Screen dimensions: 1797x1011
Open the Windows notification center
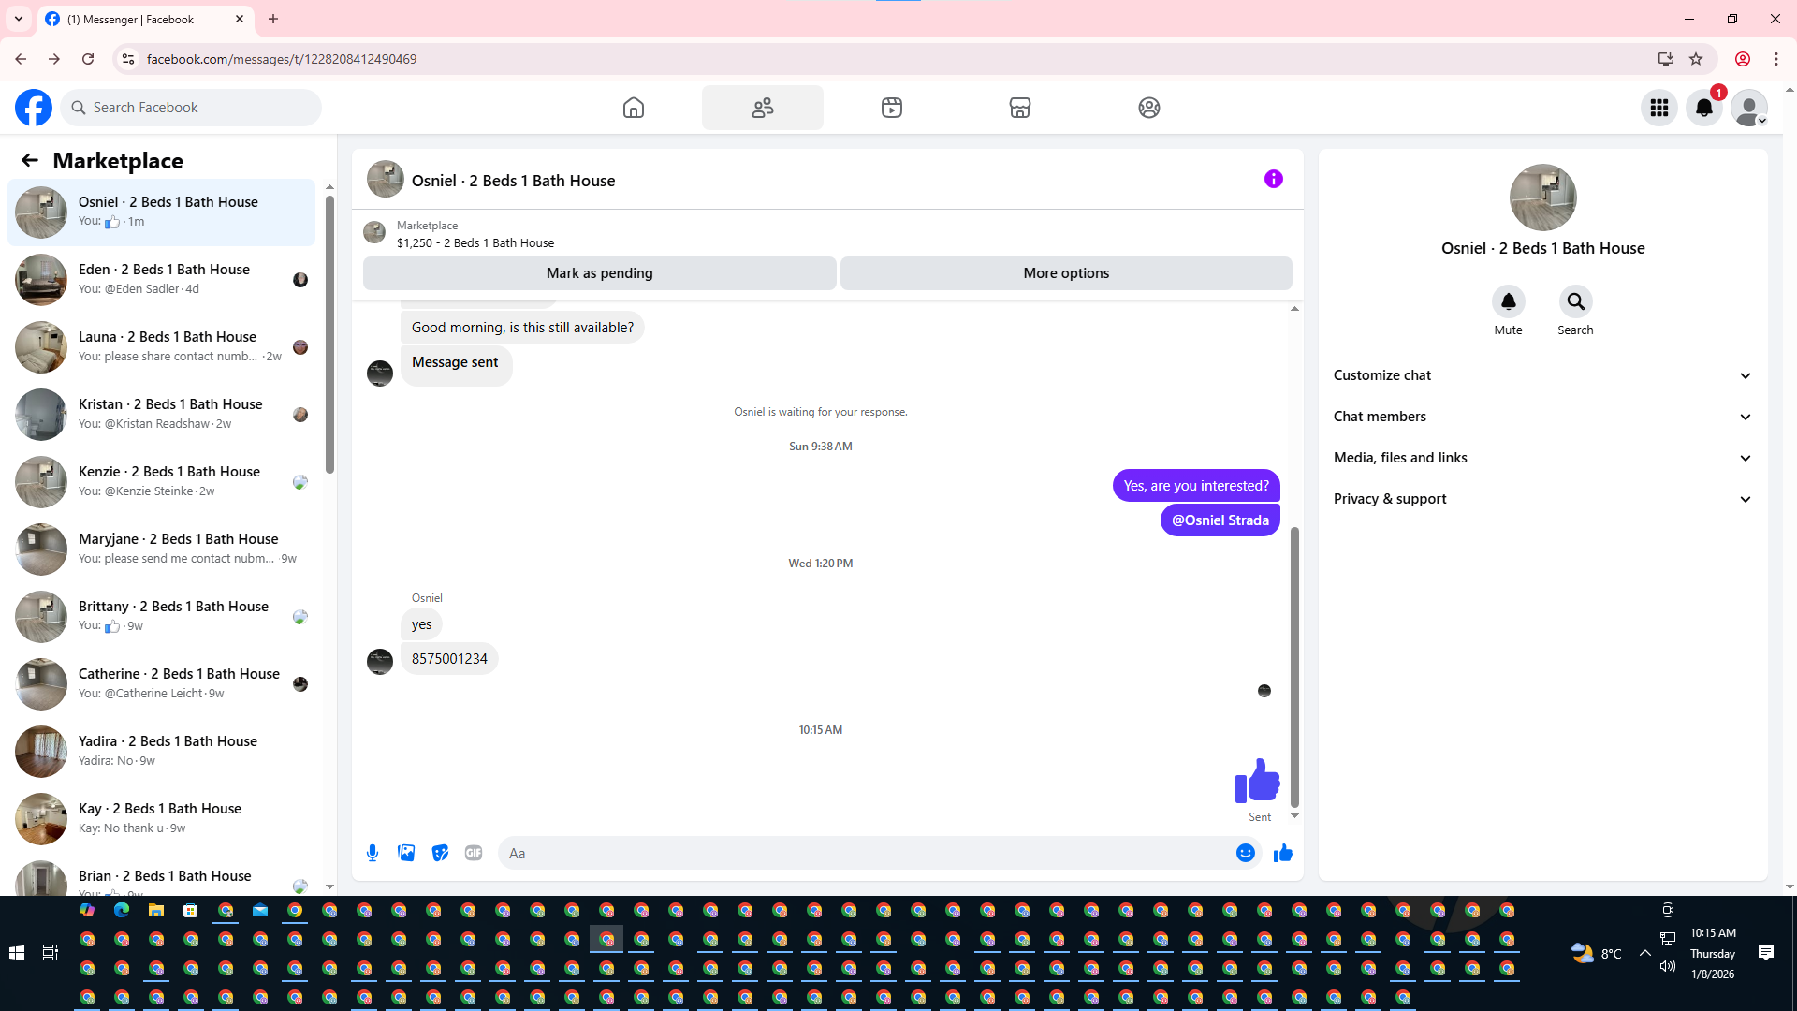(x=1766, y=953)
